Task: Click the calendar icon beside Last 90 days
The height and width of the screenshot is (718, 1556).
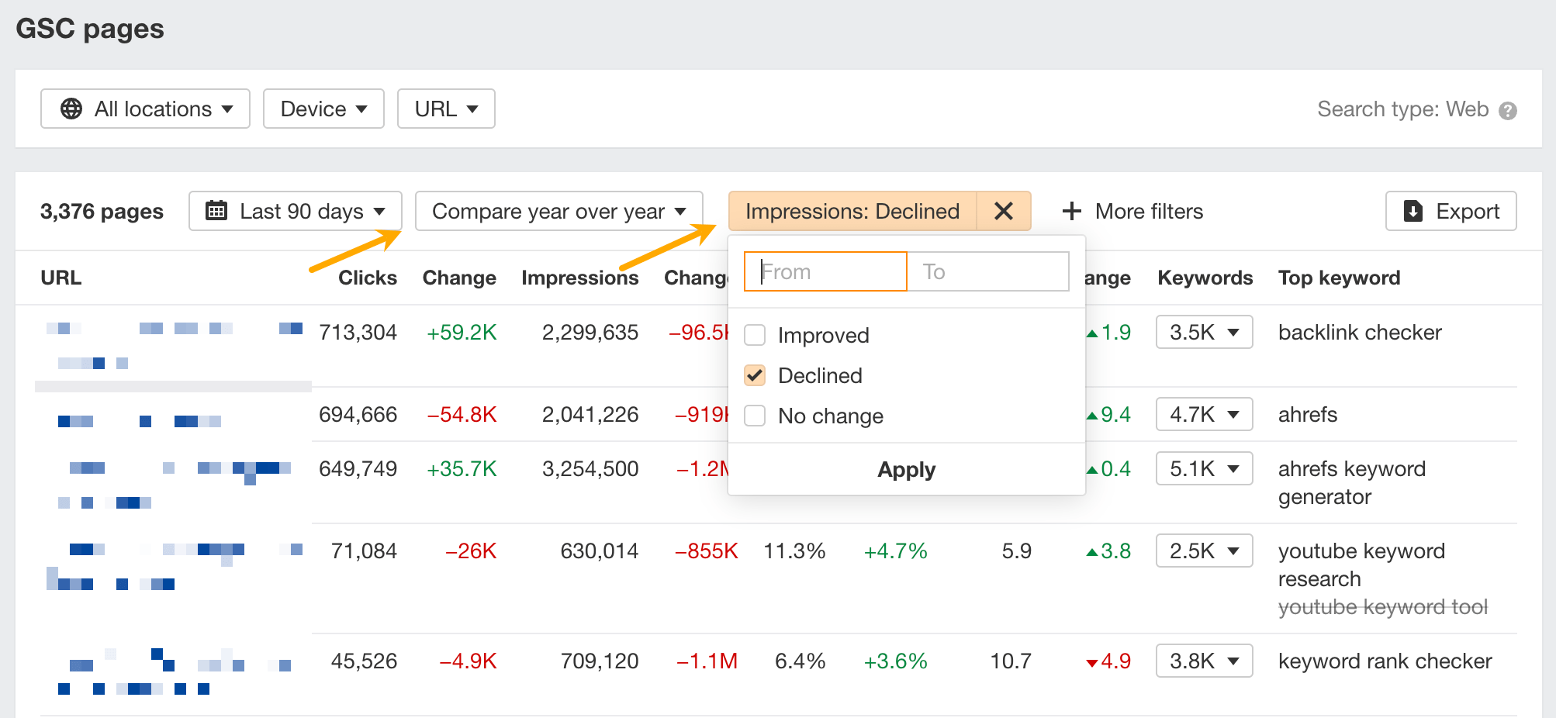Action: point(218,210)
